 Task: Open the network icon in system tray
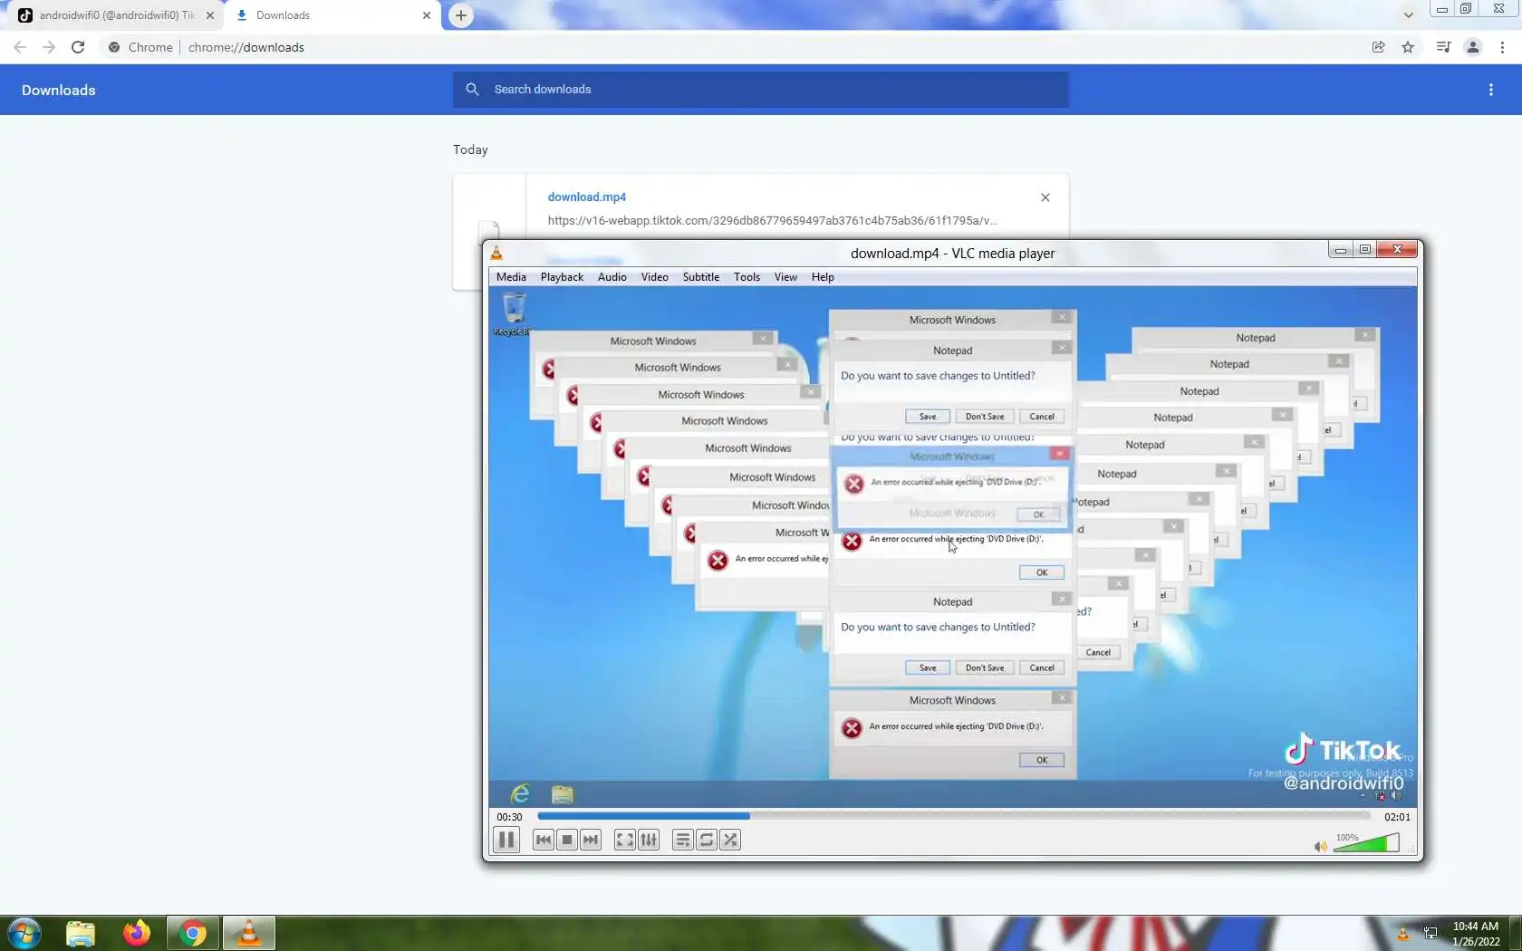1430,934
